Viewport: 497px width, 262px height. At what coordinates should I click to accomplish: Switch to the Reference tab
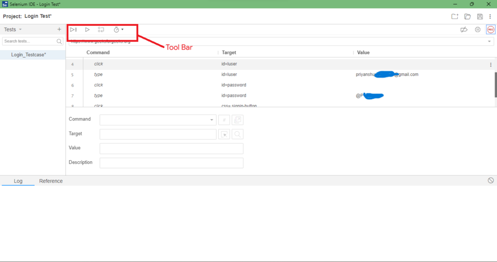(51, 181)
